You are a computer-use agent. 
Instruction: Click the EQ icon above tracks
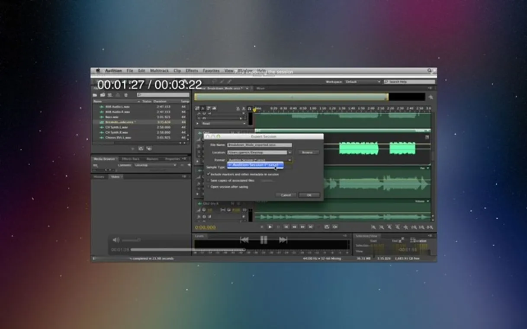click(213, 109)
